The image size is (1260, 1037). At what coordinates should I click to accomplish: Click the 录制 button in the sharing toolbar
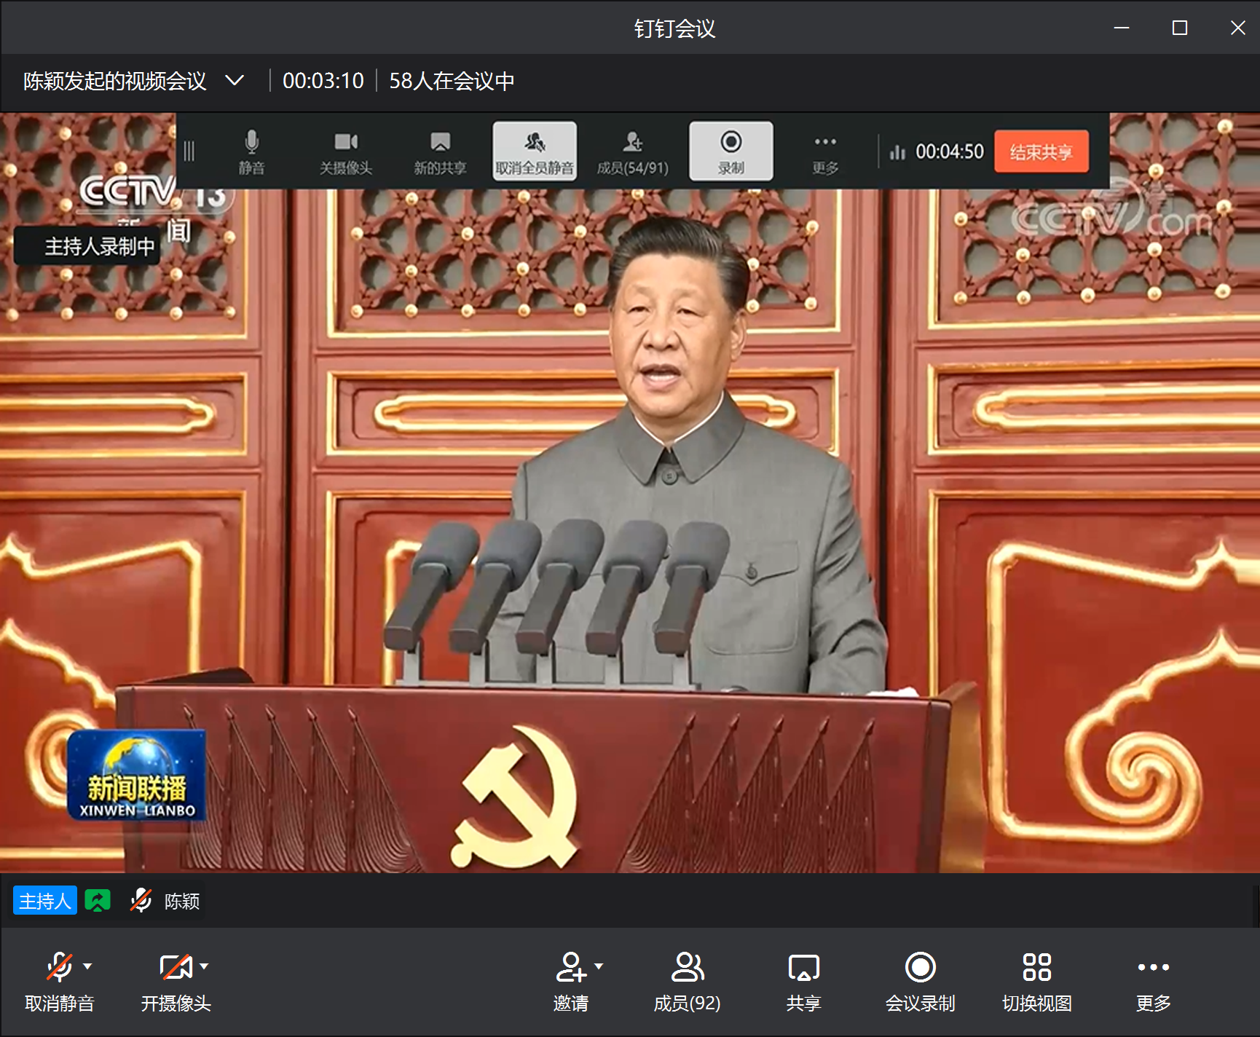[731, 151]
